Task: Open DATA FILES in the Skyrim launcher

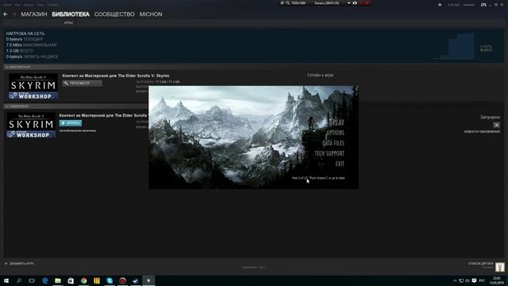Action: pyautogui.click(x=333, y=143)
